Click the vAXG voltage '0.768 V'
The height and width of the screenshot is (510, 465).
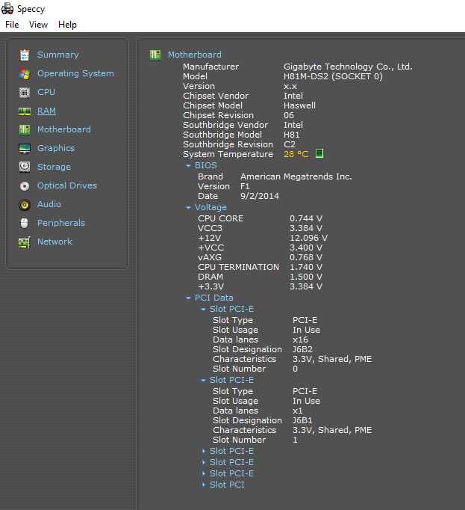306,257
